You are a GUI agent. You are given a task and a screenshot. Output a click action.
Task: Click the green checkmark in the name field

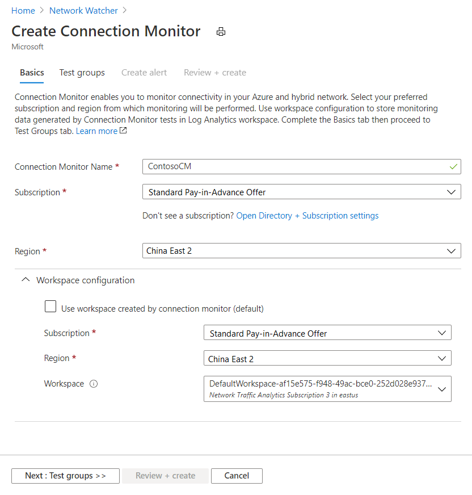coord(453,167)
